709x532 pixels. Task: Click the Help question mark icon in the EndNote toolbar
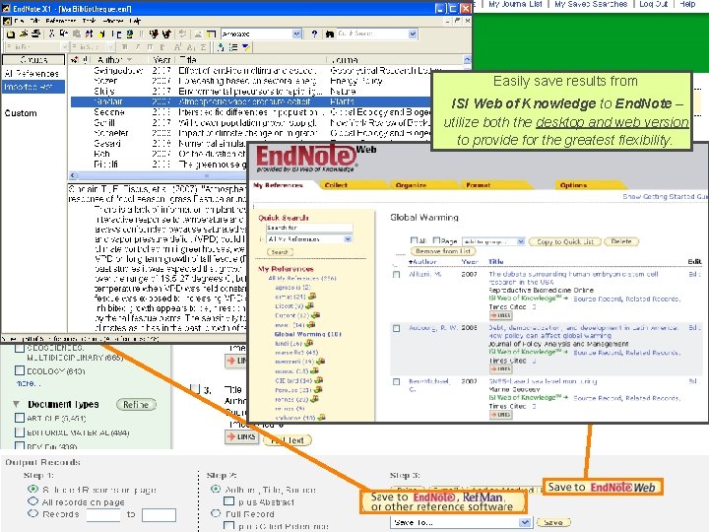click(x=314, y=33)
